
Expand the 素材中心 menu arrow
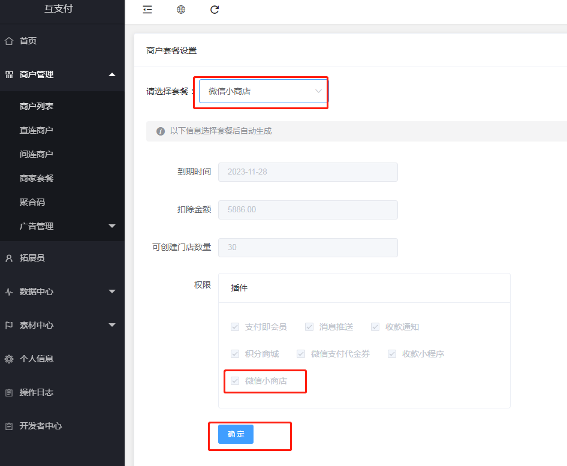coord(112,325)
